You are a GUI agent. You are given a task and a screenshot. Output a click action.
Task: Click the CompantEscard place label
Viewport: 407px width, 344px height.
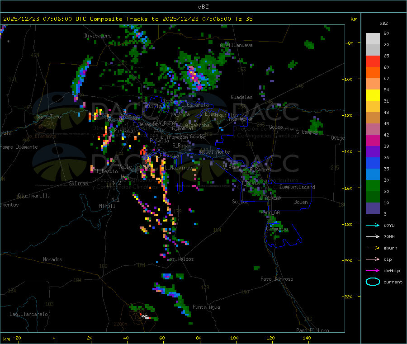tap(297, 187)
